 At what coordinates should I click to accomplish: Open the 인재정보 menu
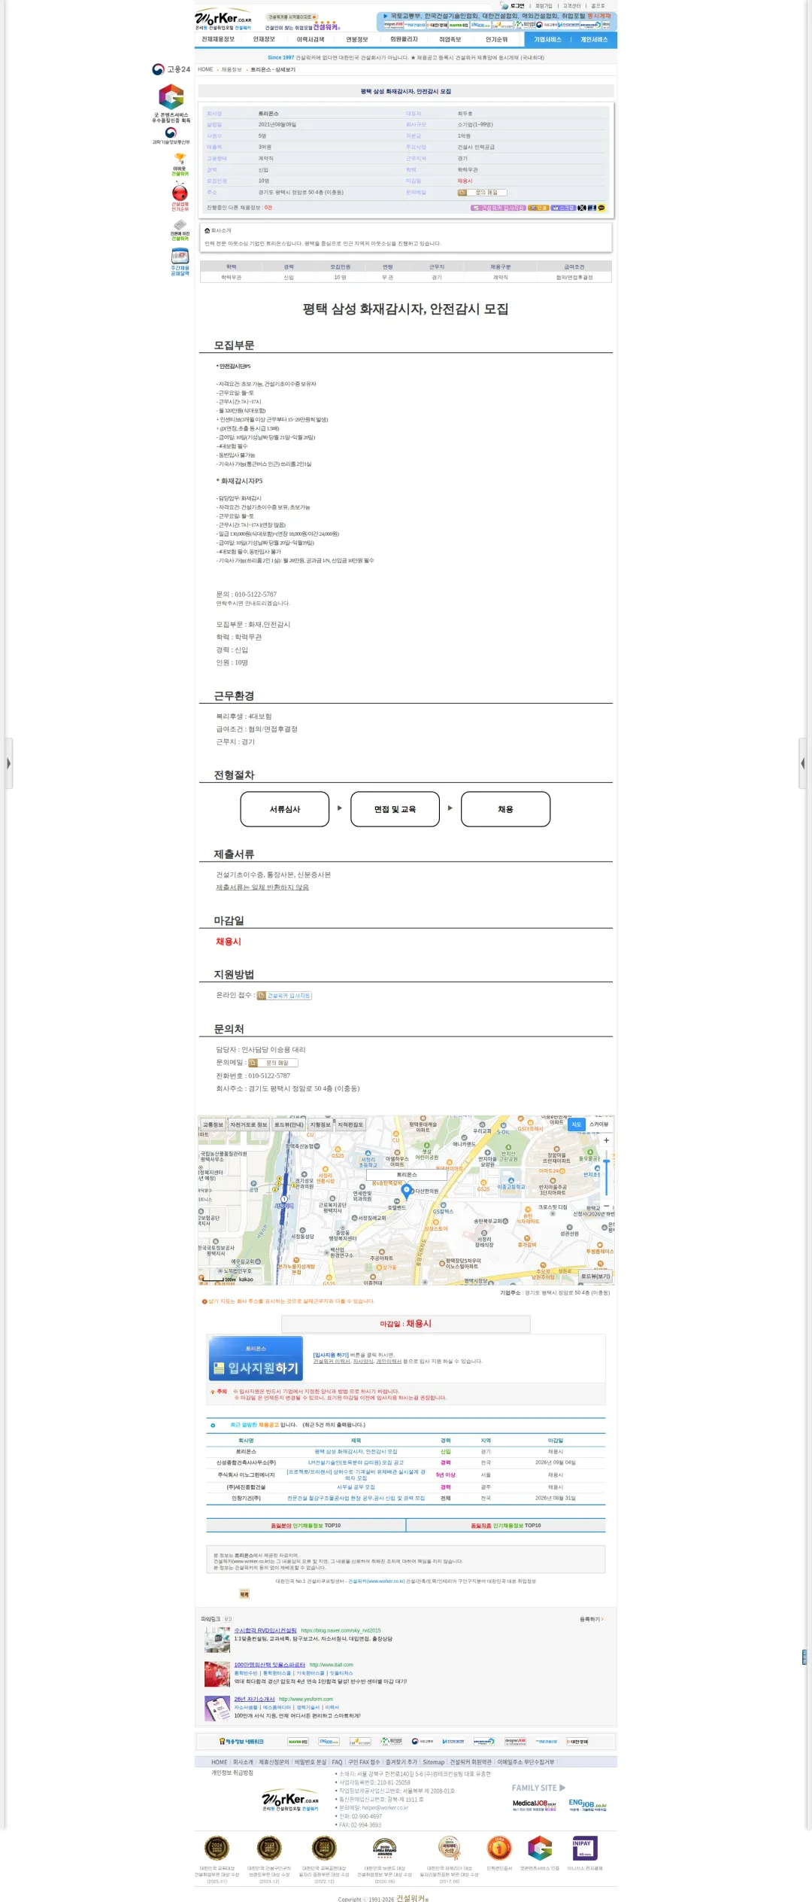click(264, 39)
